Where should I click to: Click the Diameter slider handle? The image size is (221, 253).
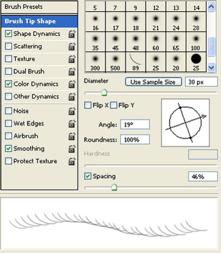[104, 92]
